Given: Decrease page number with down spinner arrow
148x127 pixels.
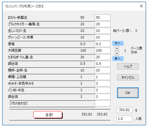Looking at the screenshot, I should [117, 54].
